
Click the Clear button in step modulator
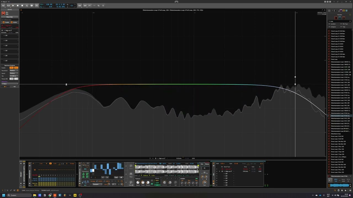pyautogui.click(x=116, y=177)
